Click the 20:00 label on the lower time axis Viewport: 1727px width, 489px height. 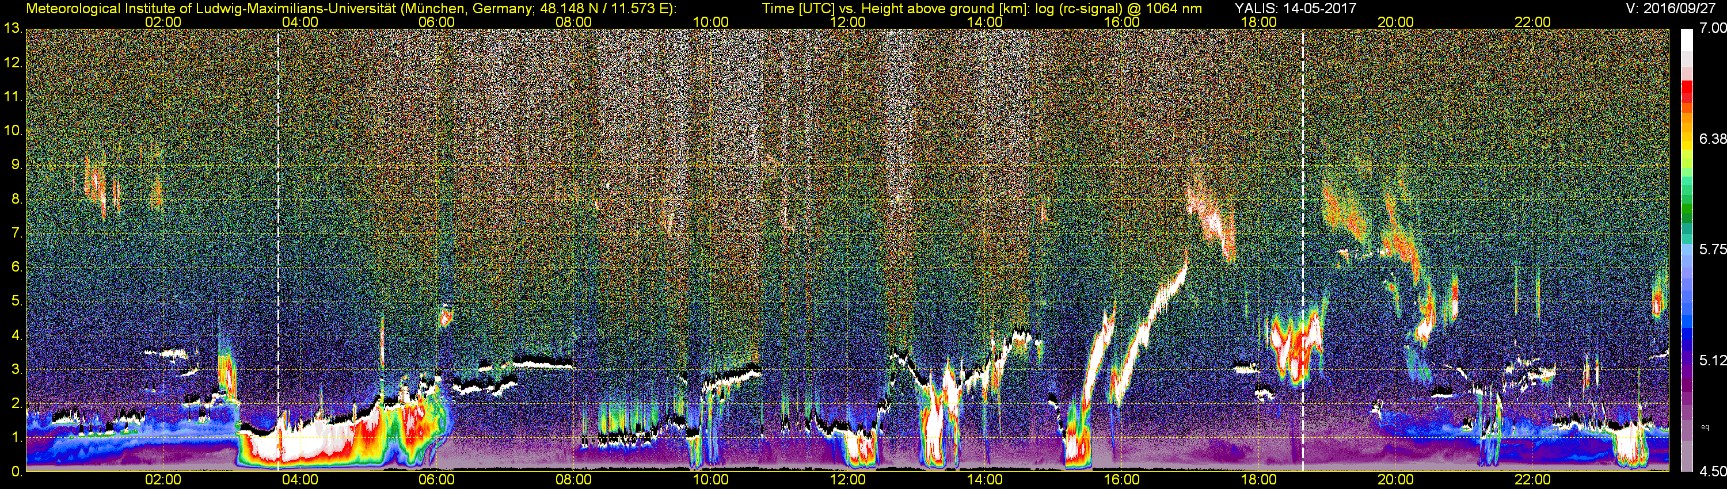pos(1396,480)
